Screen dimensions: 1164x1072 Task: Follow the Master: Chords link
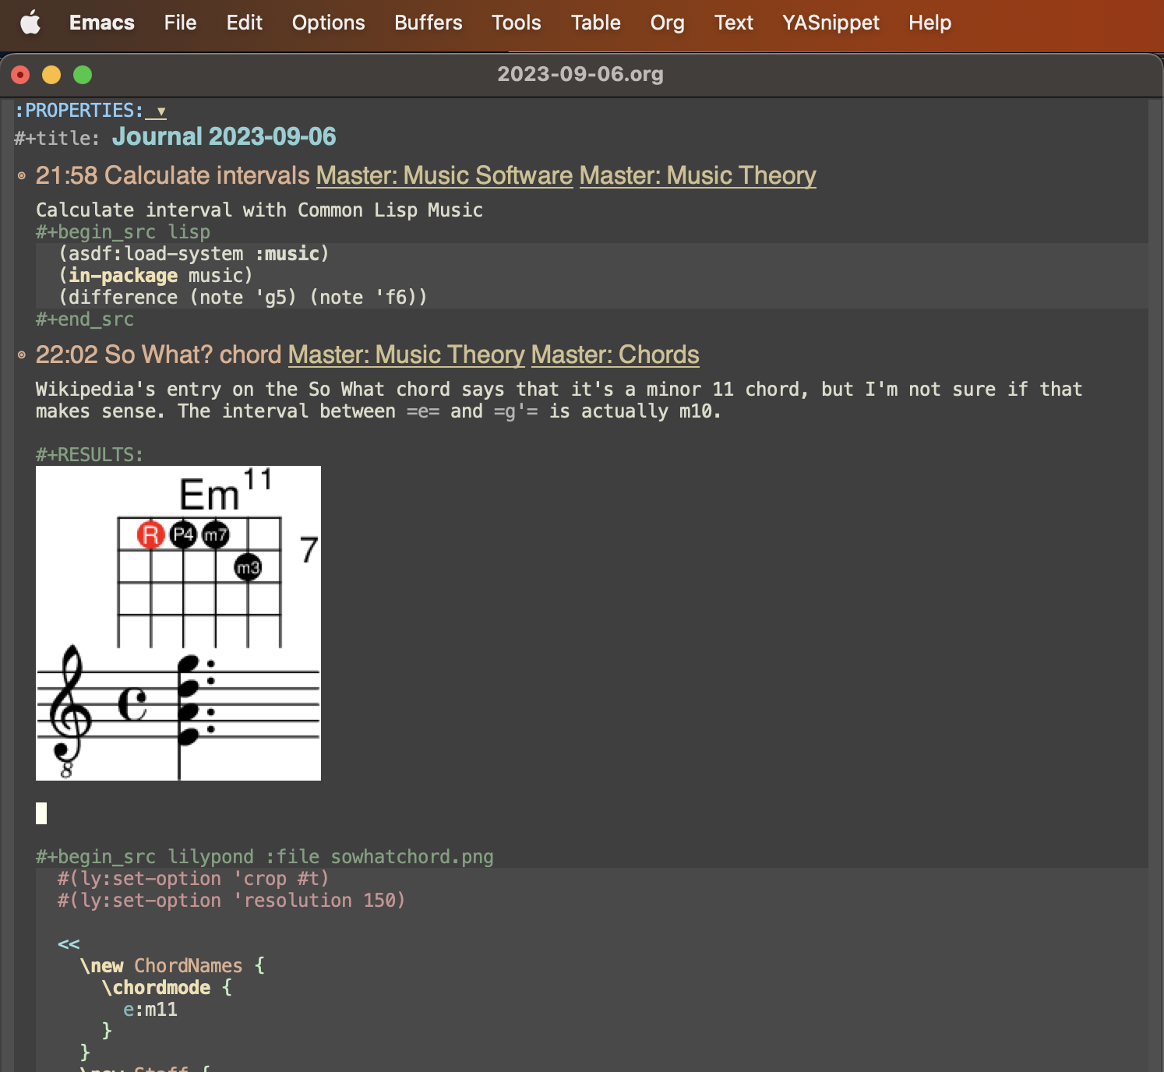pyautogui.click(x=615, y=355)
